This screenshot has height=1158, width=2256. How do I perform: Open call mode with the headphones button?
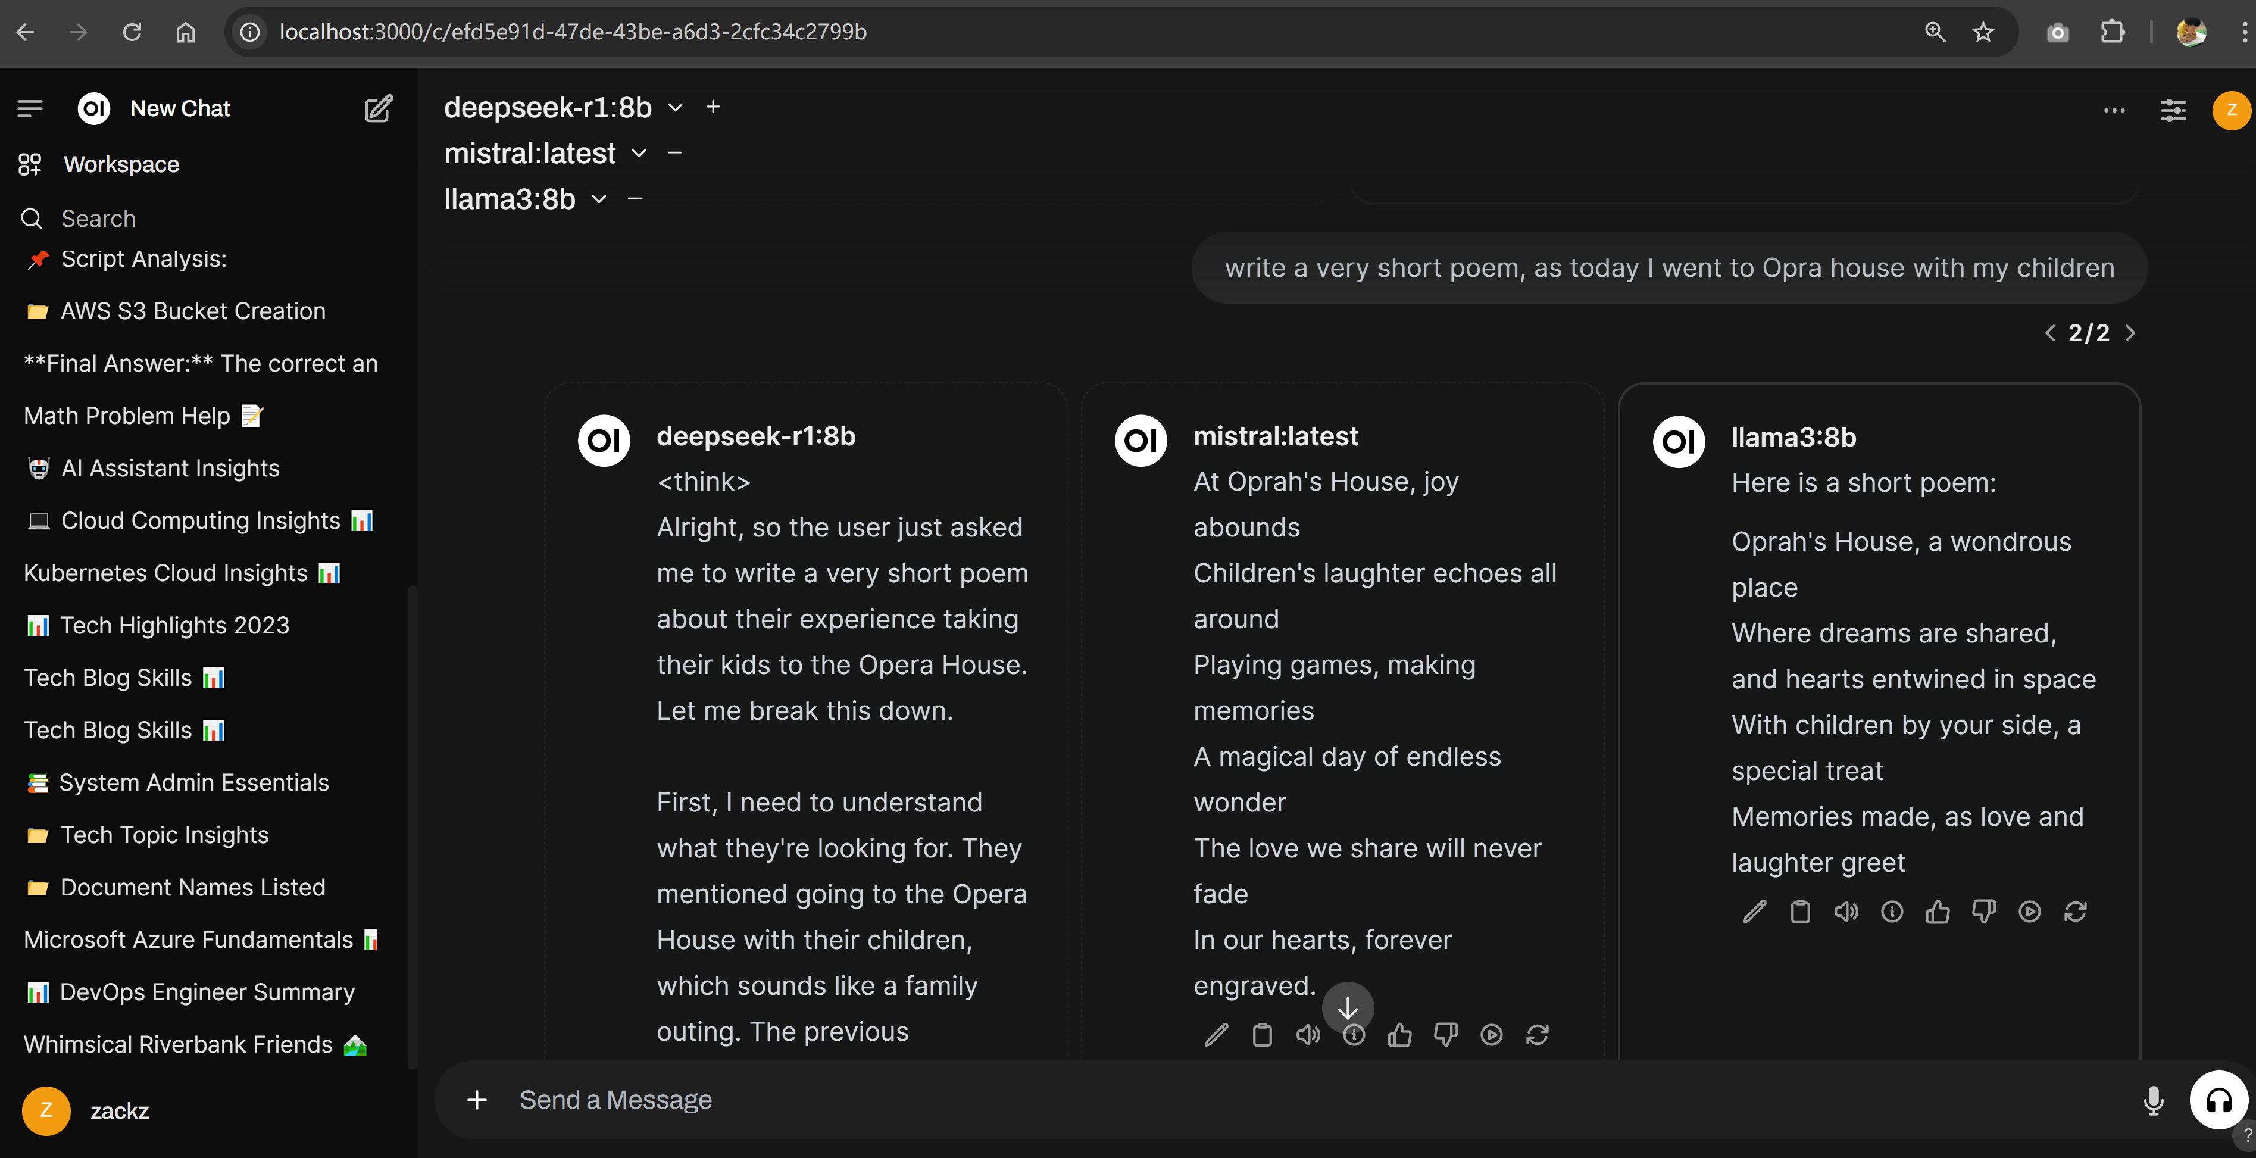2217,1100
